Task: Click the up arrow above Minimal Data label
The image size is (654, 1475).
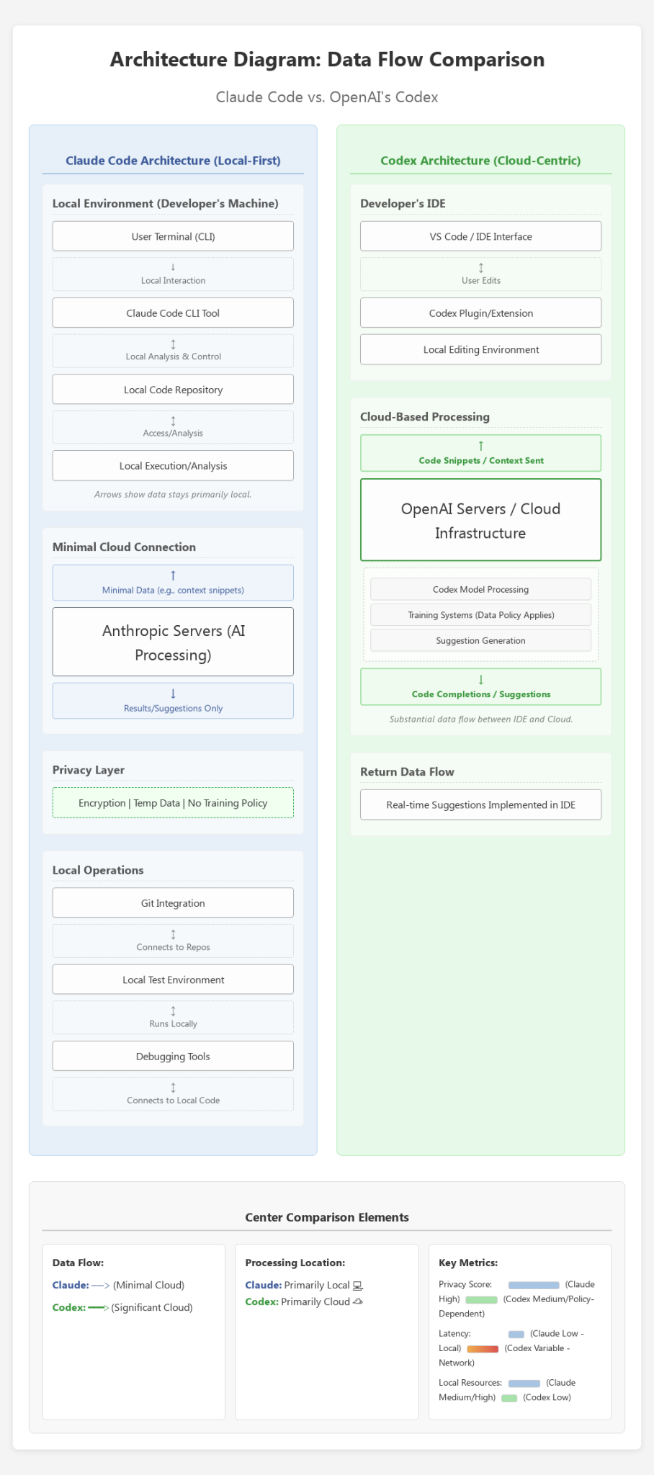Action: click(x=173, y=576)
